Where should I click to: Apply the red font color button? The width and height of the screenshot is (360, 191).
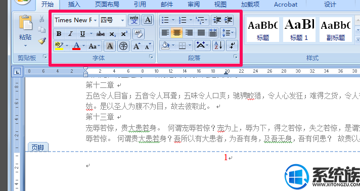(x=76, y=46)
